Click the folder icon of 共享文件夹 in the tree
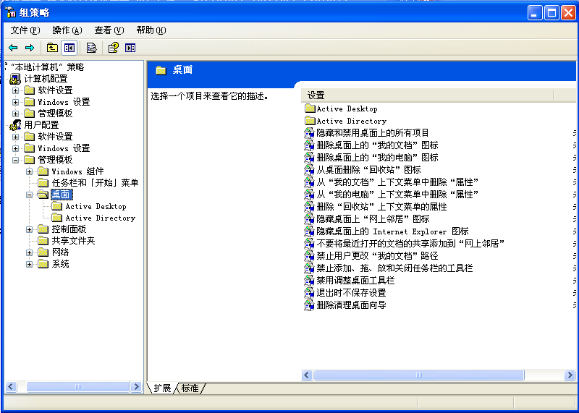This screenshot has width=579, height=413. [43, 241]
